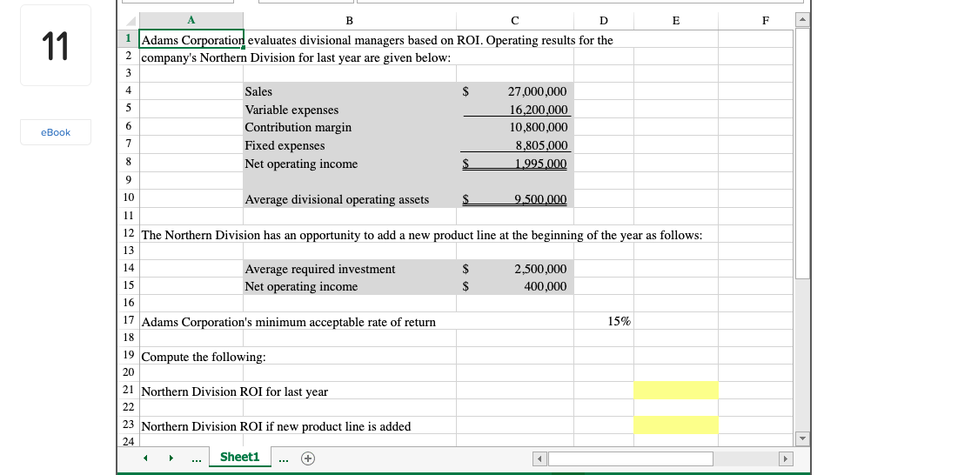Go to previous sheet with left arrow

[144, 458]
